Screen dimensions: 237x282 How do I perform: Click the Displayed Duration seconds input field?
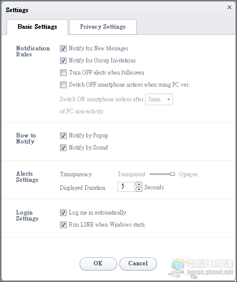click(126, 187)
